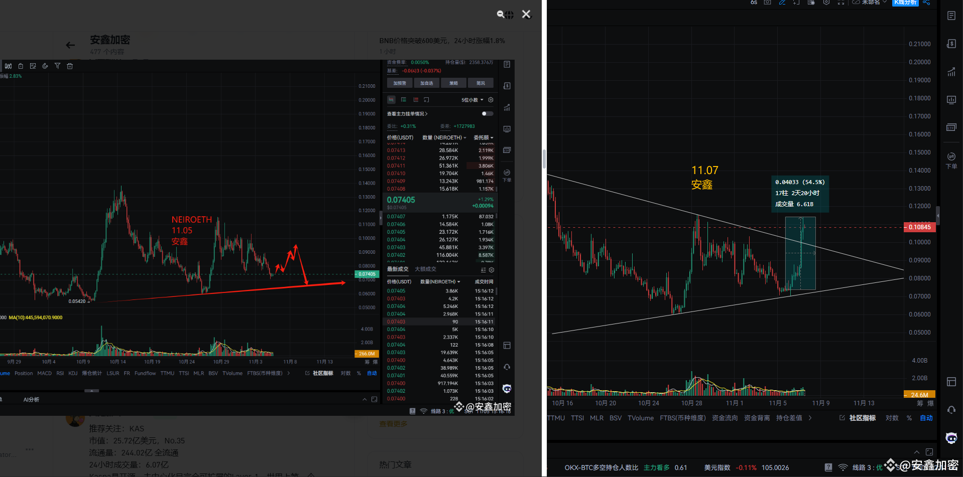
Task: Click the trash icon to remove drawings
Action: 70,66
